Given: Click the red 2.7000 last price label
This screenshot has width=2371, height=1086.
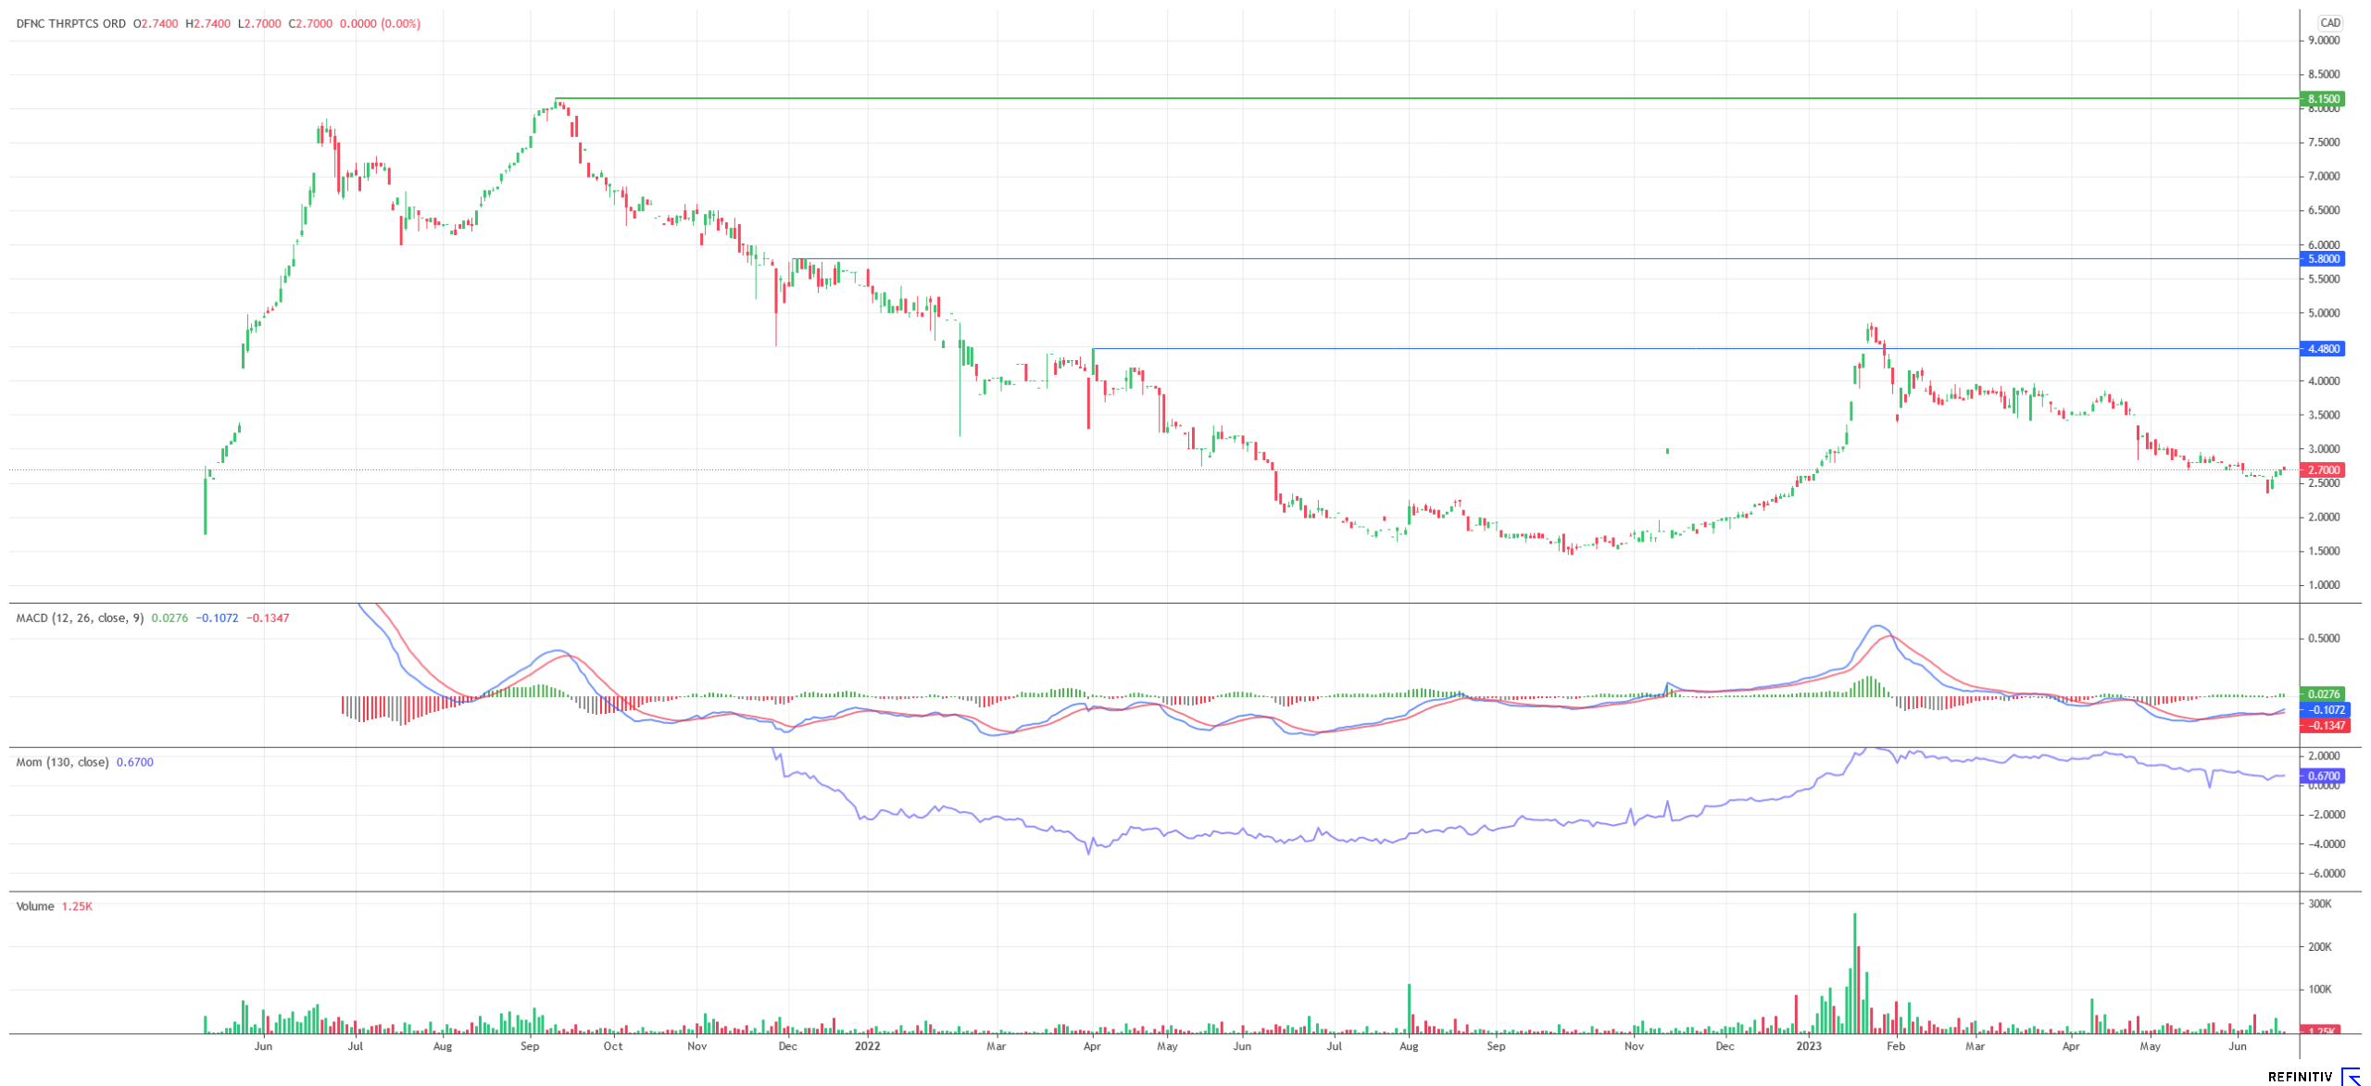Looking at the screenshot, I should click(x=2323, y=470).
